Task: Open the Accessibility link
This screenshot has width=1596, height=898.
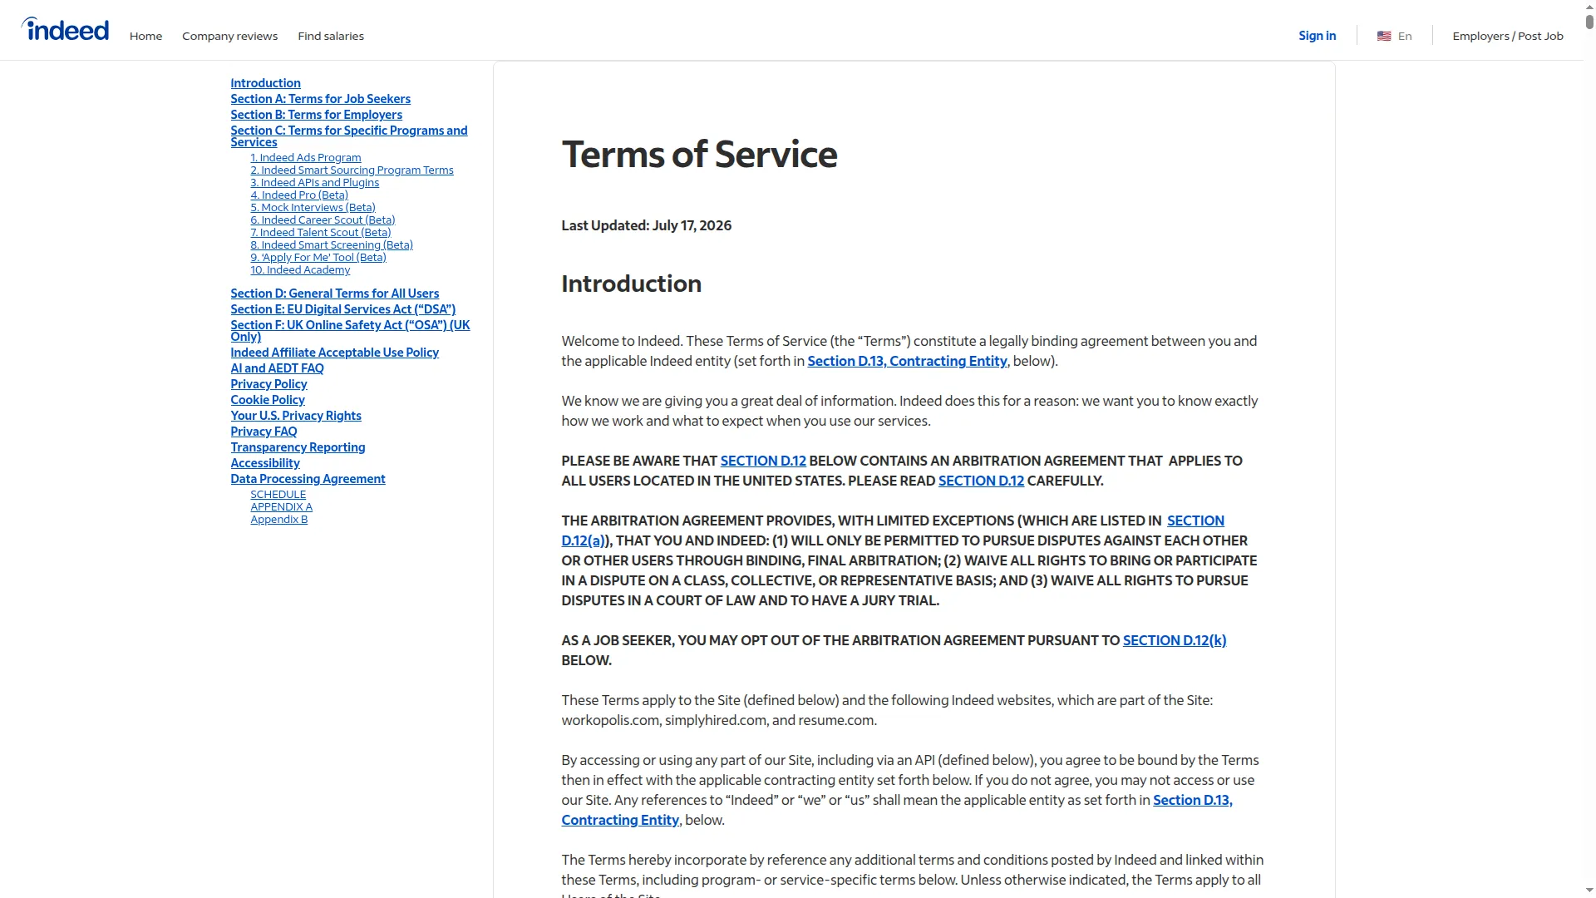Action: point(264,463)
